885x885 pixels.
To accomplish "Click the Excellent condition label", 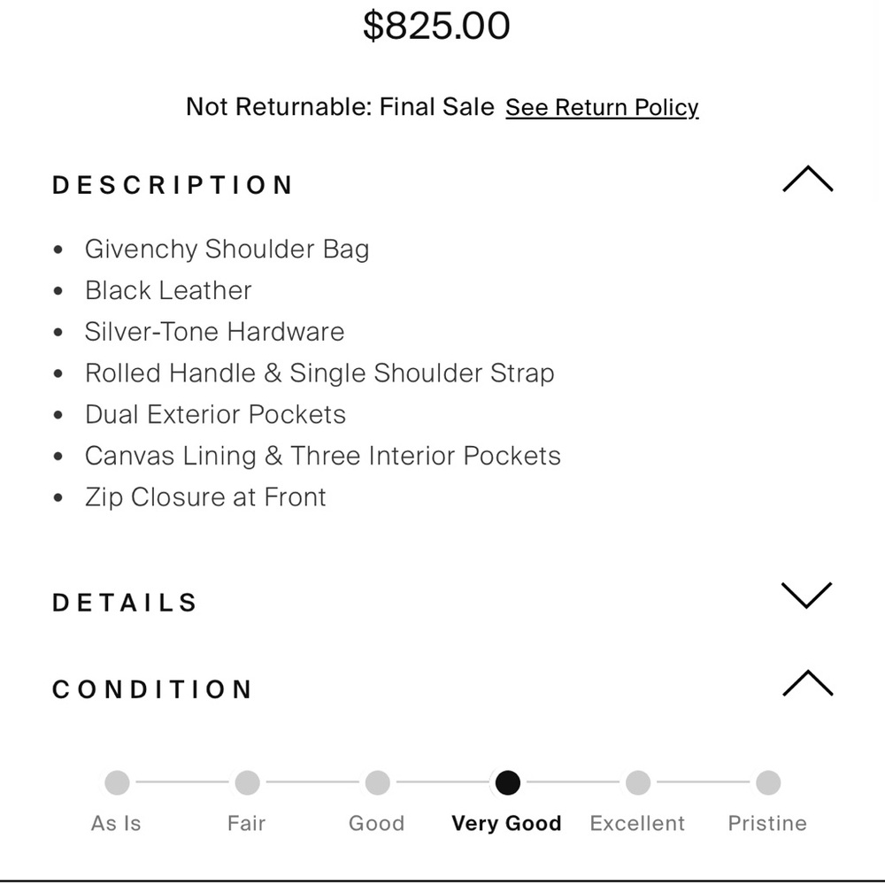I will point(637,823).
